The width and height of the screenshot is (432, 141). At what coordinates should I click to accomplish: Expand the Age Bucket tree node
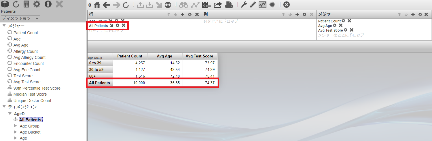click(x=16, y=132)
